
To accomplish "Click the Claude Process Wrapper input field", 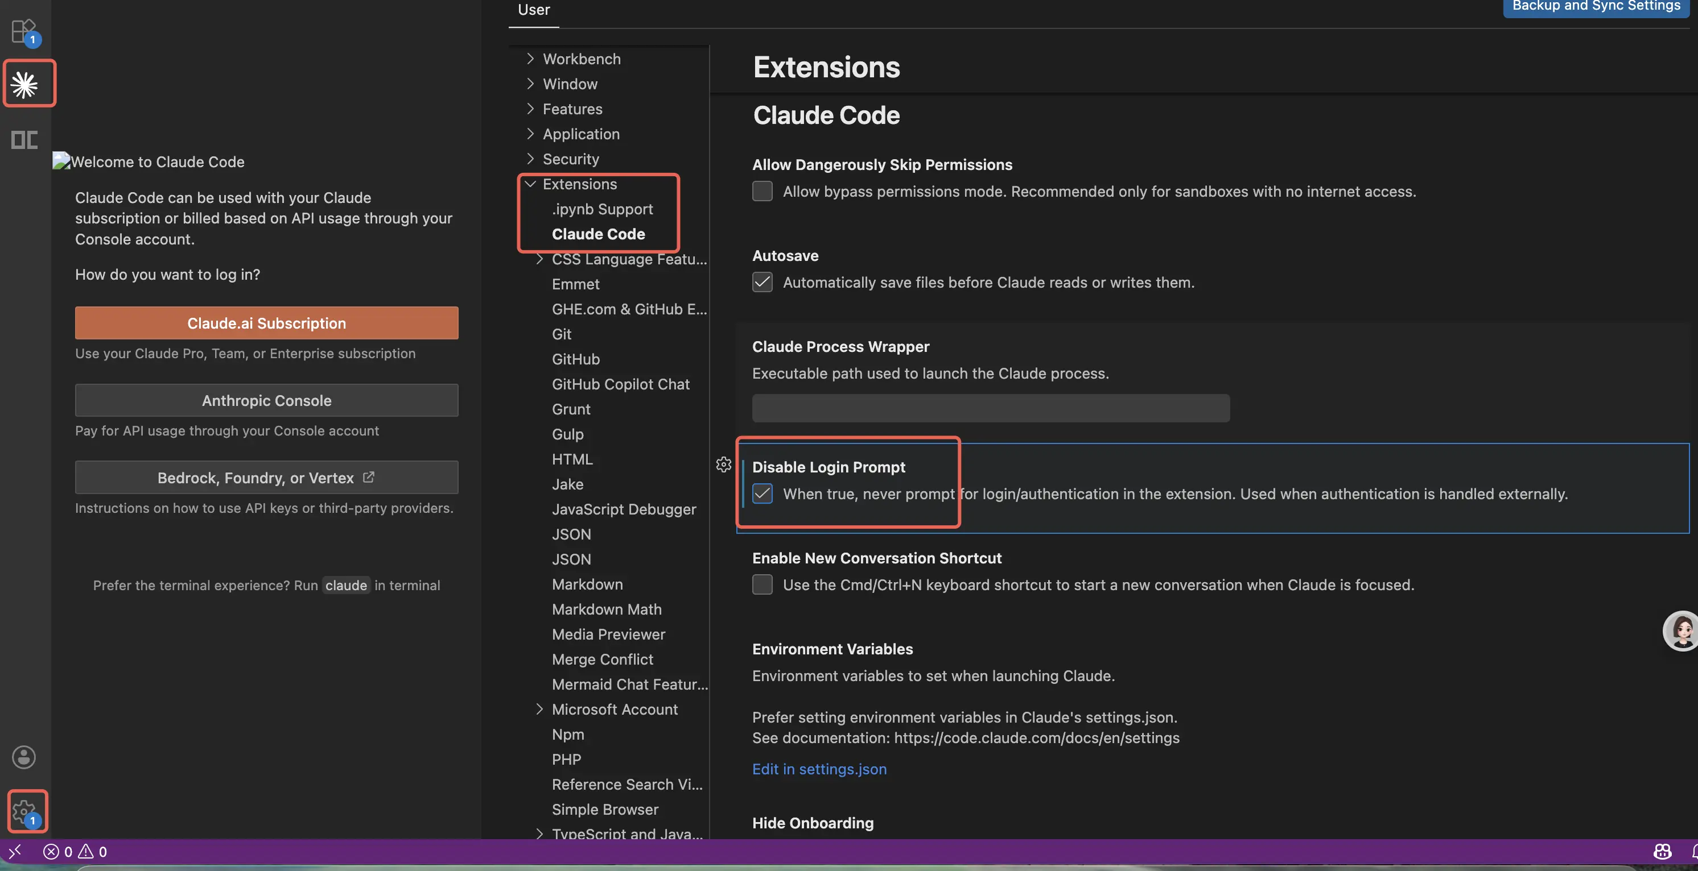I will click(990, 408).
